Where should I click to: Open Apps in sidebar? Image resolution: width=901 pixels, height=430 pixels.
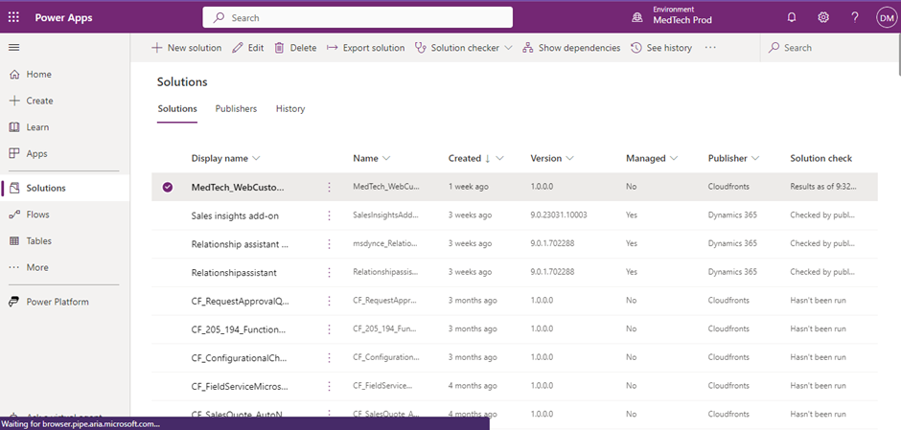coord(36,153)
